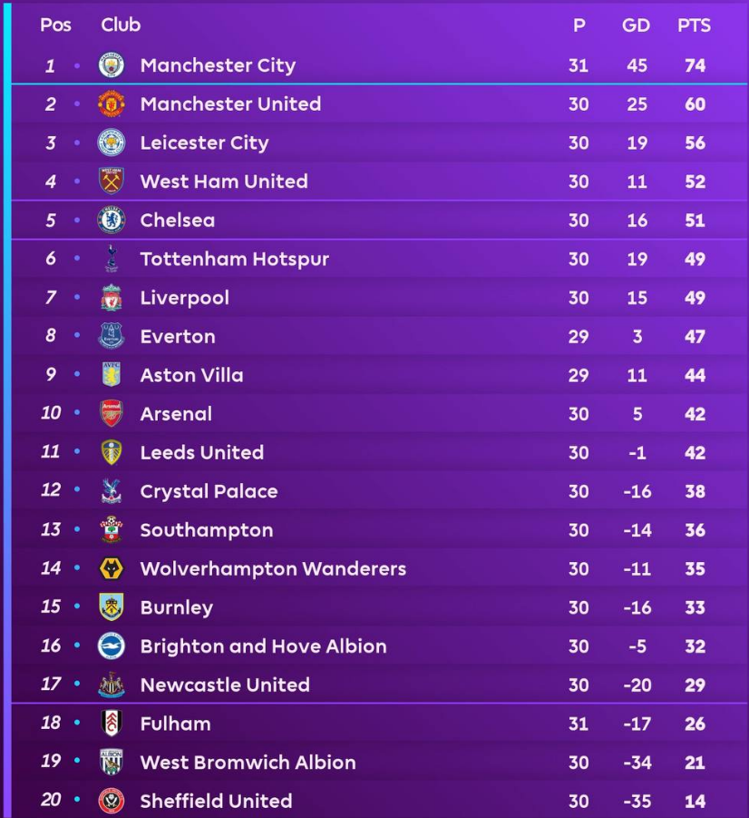The height and width of the screenshot is (818, 749).
Task: Open the Newcastle United team link
Action: tap(225, 685)
